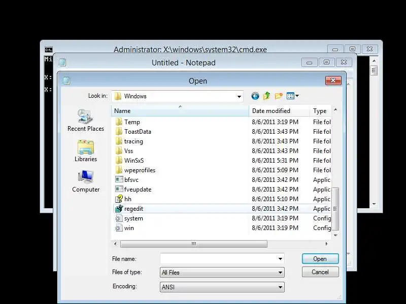Select the fveupdate application icon
This screenshot has width=406, height=304.
[x=119, y=189]
